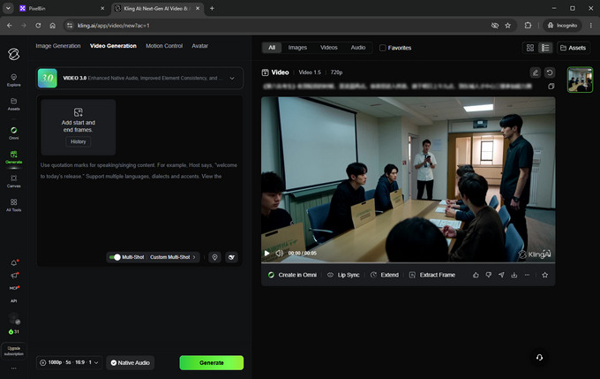Select the Video Generation tab
This screenshot has width=600, height=379.
coord(113,46)
